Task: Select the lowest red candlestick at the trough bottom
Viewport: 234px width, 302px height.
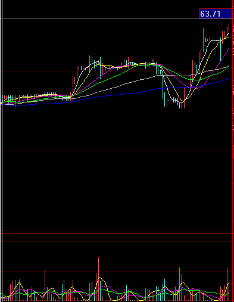Action: (185, 98)
